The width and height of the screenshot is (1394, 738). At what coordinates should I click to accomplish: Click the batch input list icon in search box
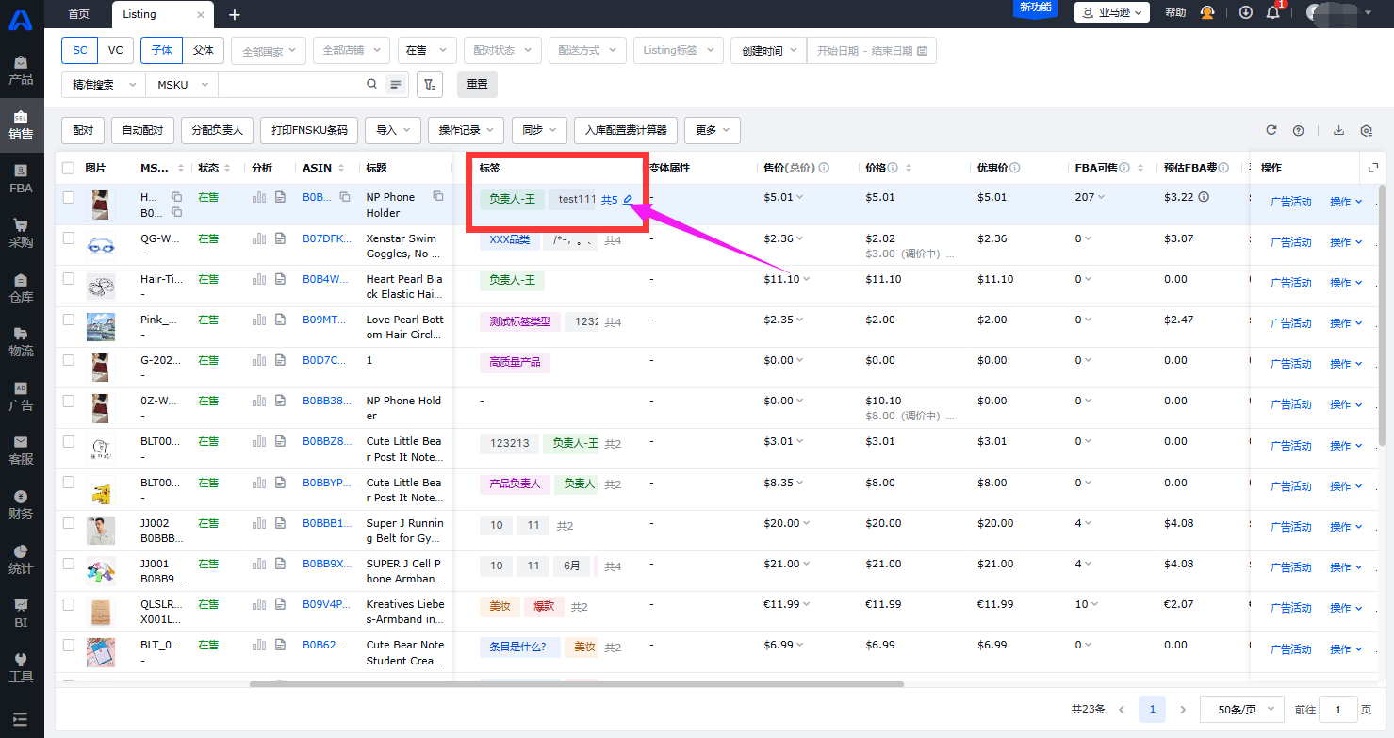[x=396, y=84]
